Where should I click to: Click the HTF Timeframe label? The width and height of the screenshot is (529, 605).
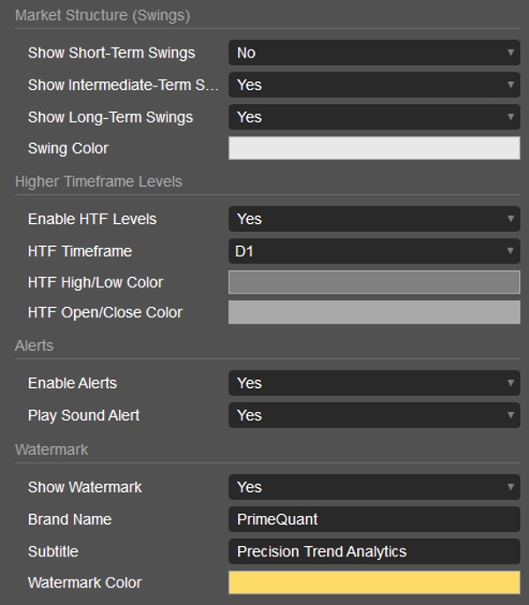79,251
